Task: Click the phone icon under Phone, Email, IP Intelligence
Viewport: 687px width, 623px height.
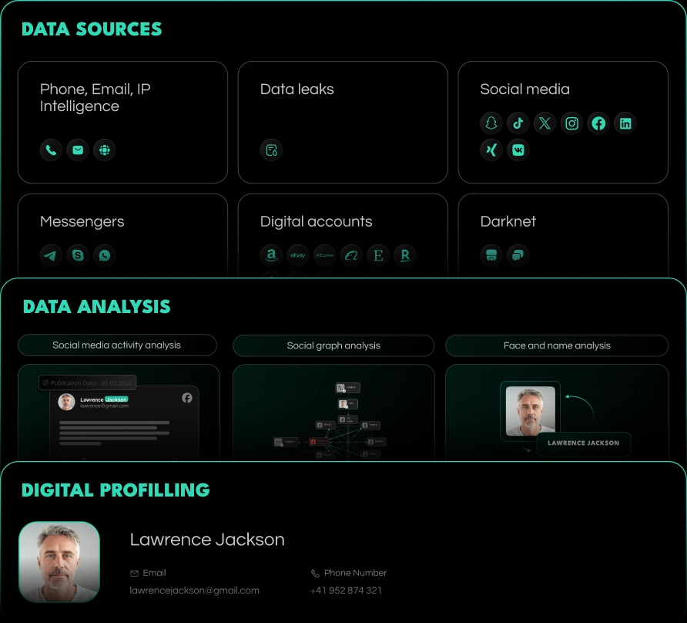Action: 52,150
